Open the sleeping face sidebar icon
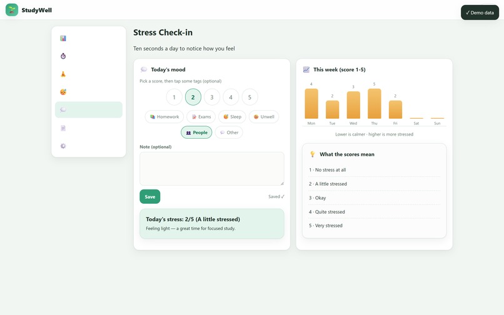The image size is (504, 315). pyautogui.click(x=63, y=92)
